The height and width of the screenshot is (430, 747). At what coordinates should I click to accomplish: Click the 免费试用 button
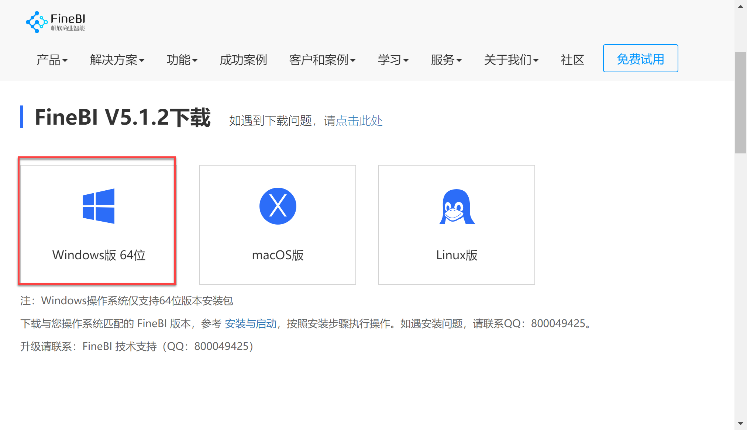640,59
